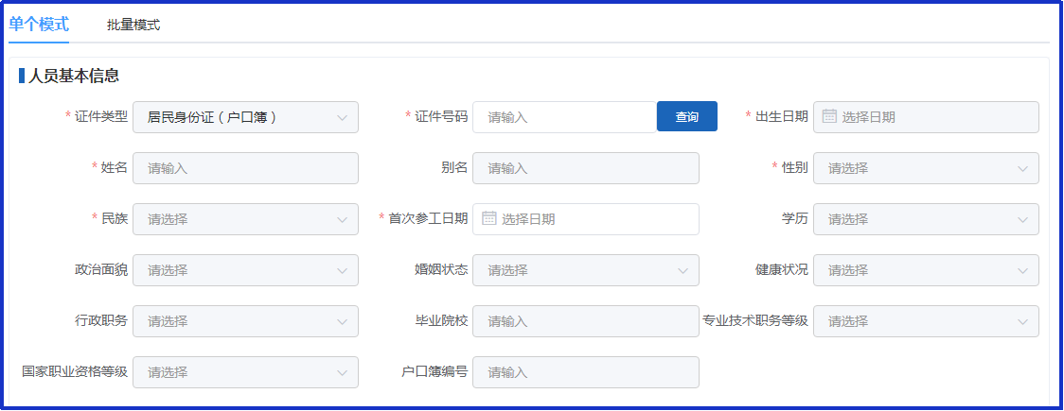
Task: Expand the 学历 dropdown list
Action: 926,218
